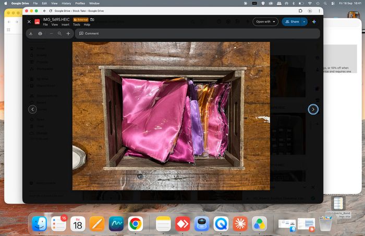Click the browser back arrow
This screenshot has height=236, width=365.
(x=44, y=11)
